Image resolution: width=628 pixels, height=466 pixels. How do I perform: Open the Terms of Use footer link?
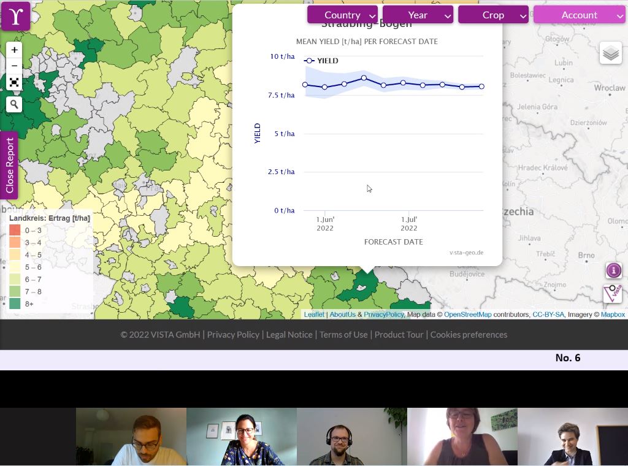[343, 335]
